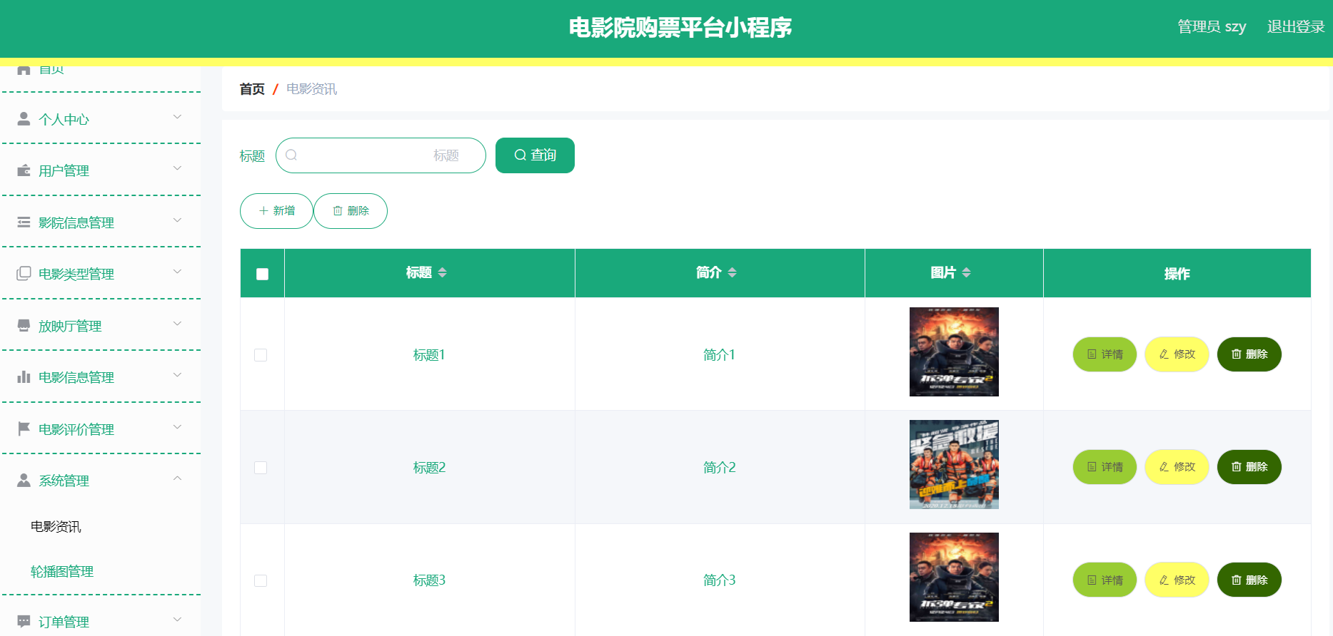Open the 影院信息管理 sidebar menu
The width and height of the screenshot is (1333, 636).
(x=101, y=222)
